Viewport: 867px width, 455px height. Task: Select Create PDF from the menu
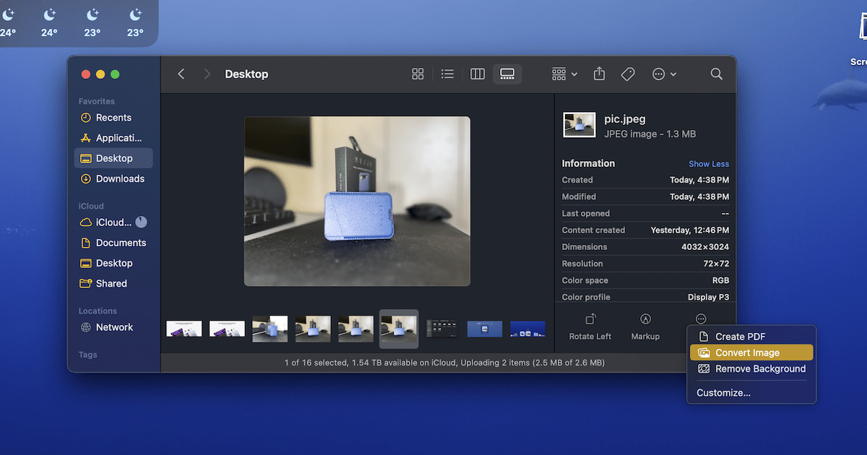tap(740, 337)
